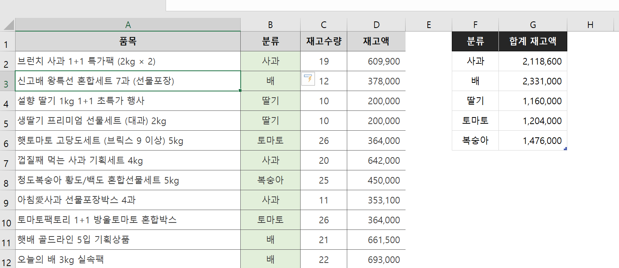Select cell 청도복숭아 황도/백도 혼합선물세트
Viewport: 619px width, 268px height.
128,180
